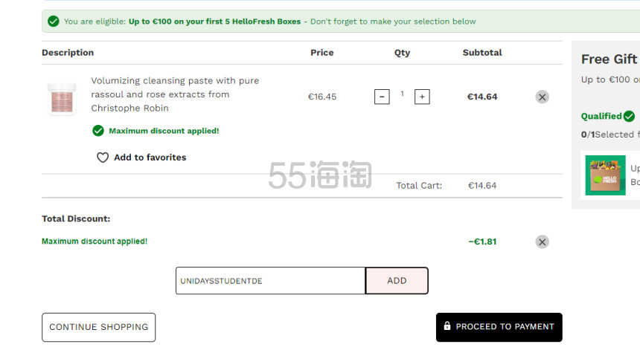The height and width of the screenshot is (350, 640).
Task: Click Add to favorites link
Action: pos(150,158)
